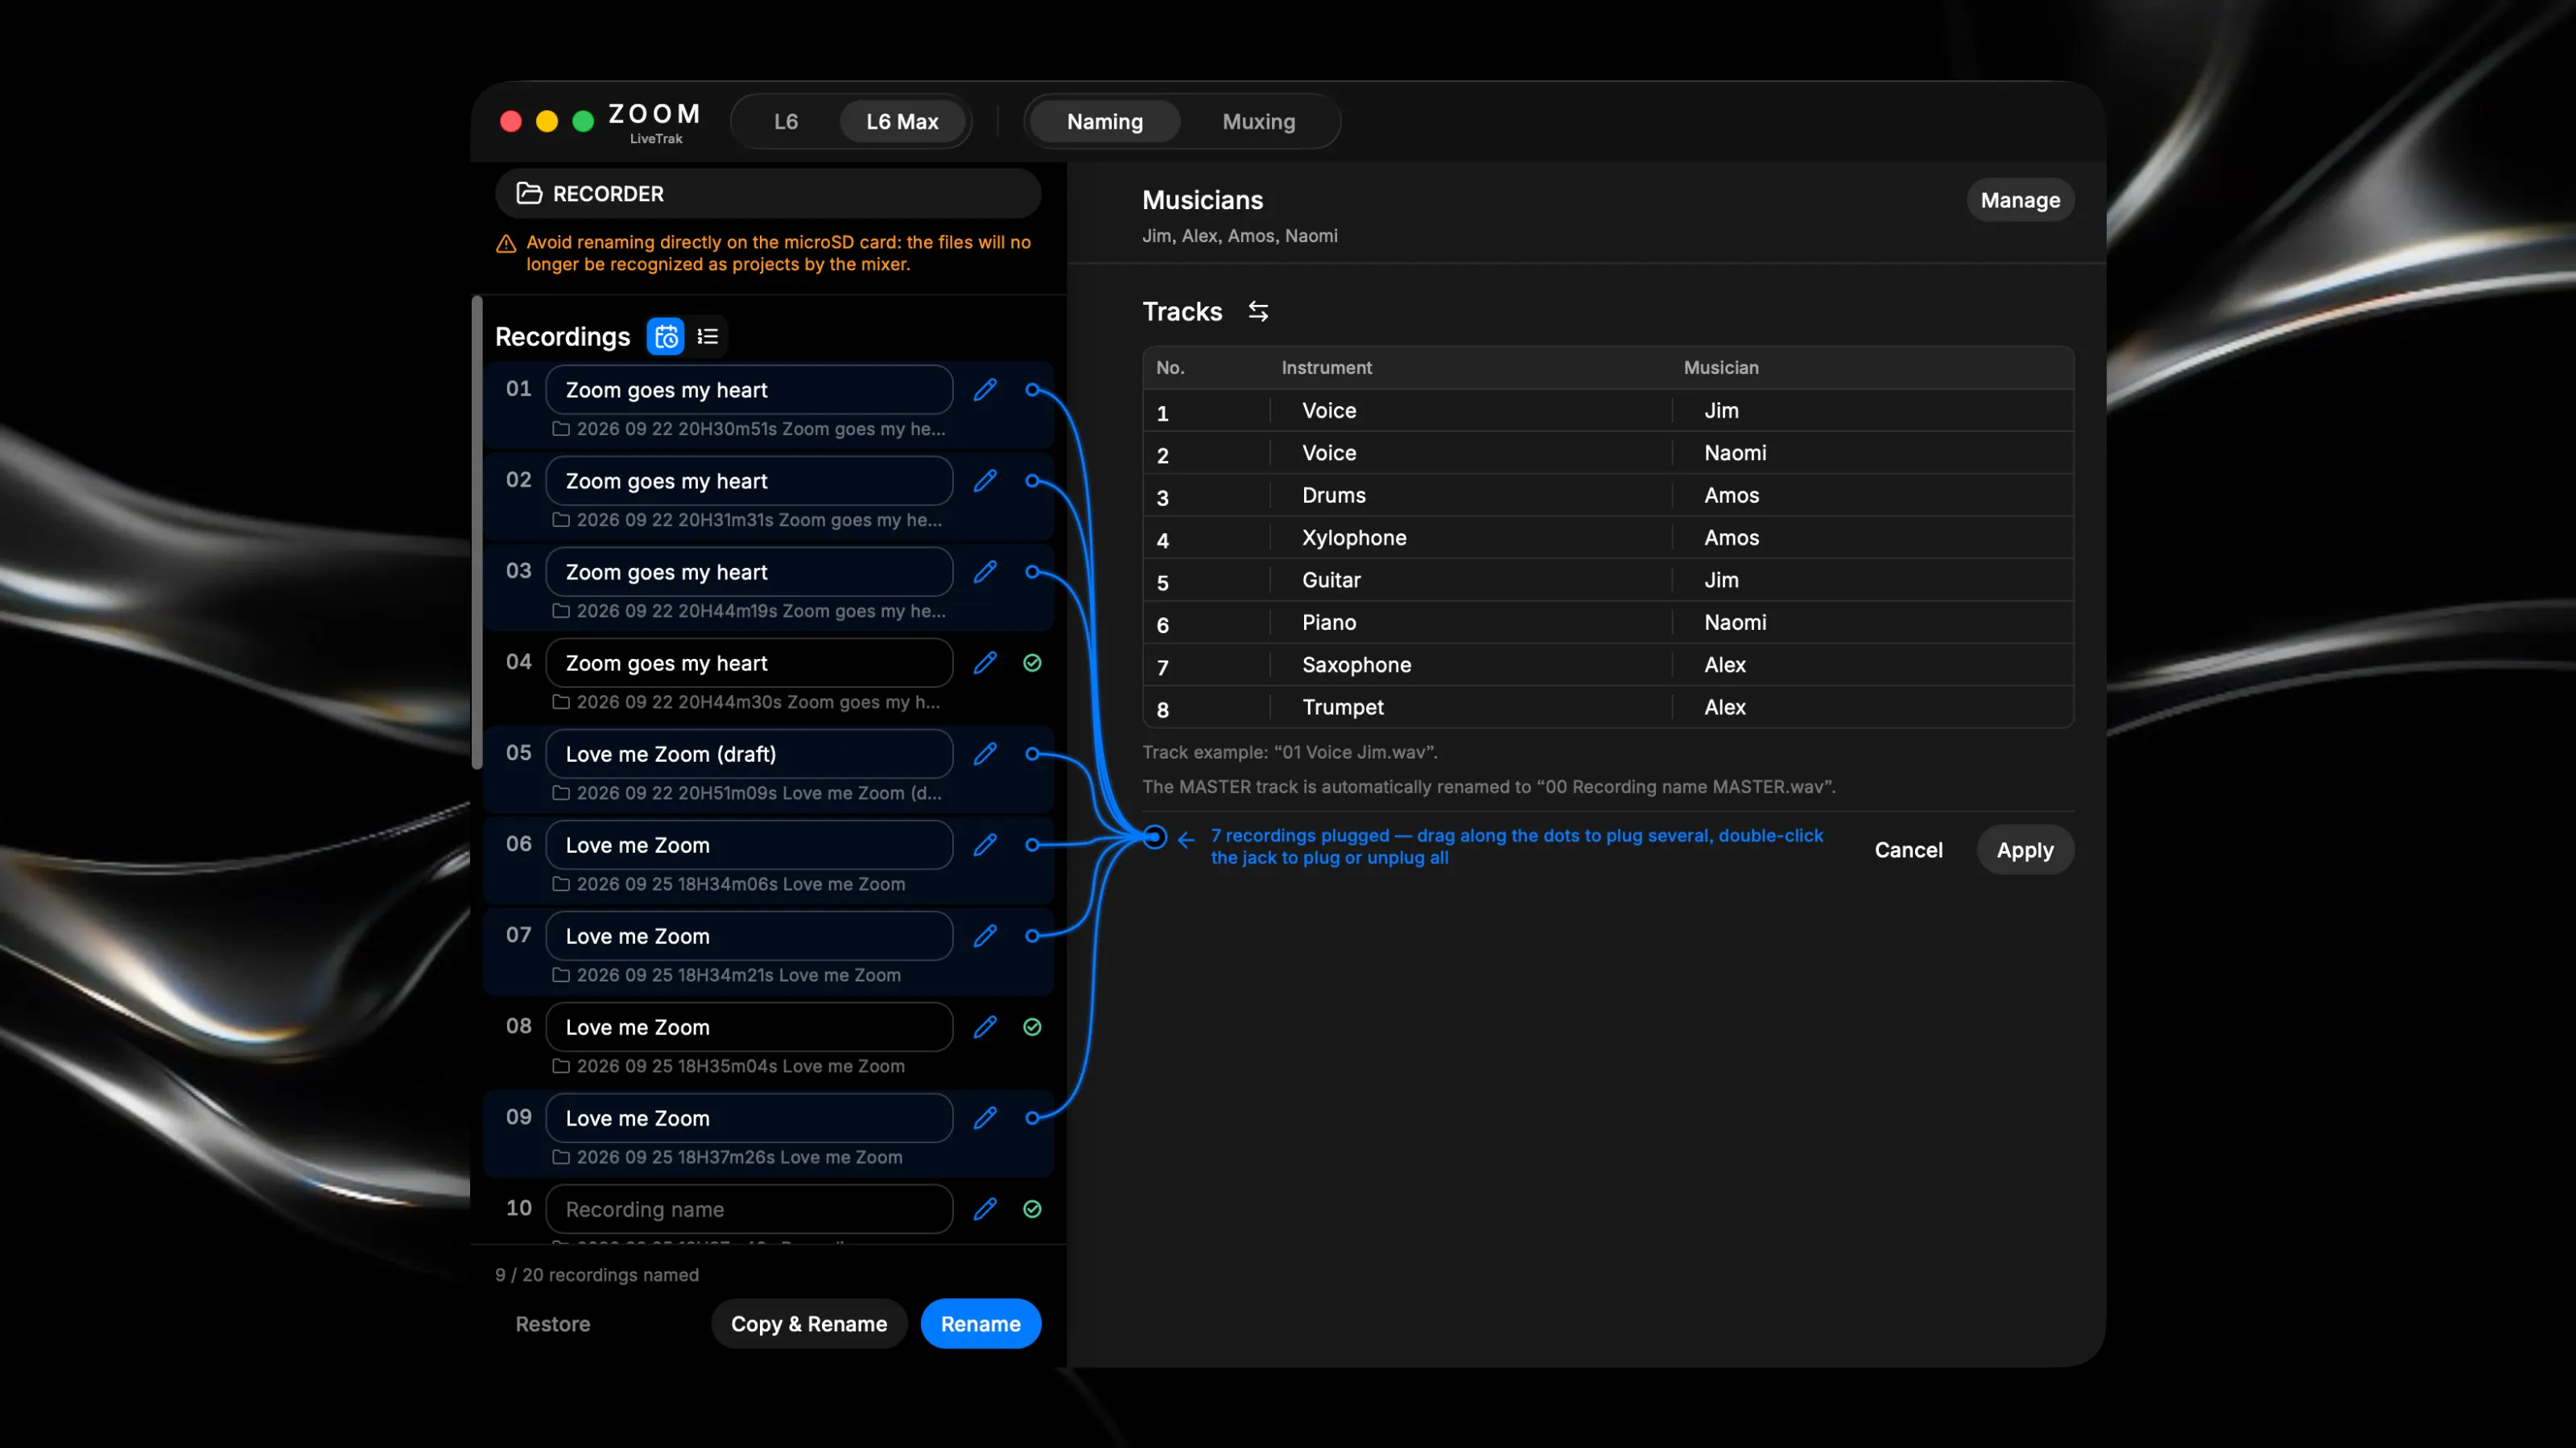
Task: Unplug the jack dot of recording 03
Action: click(x=1032, y=572)
